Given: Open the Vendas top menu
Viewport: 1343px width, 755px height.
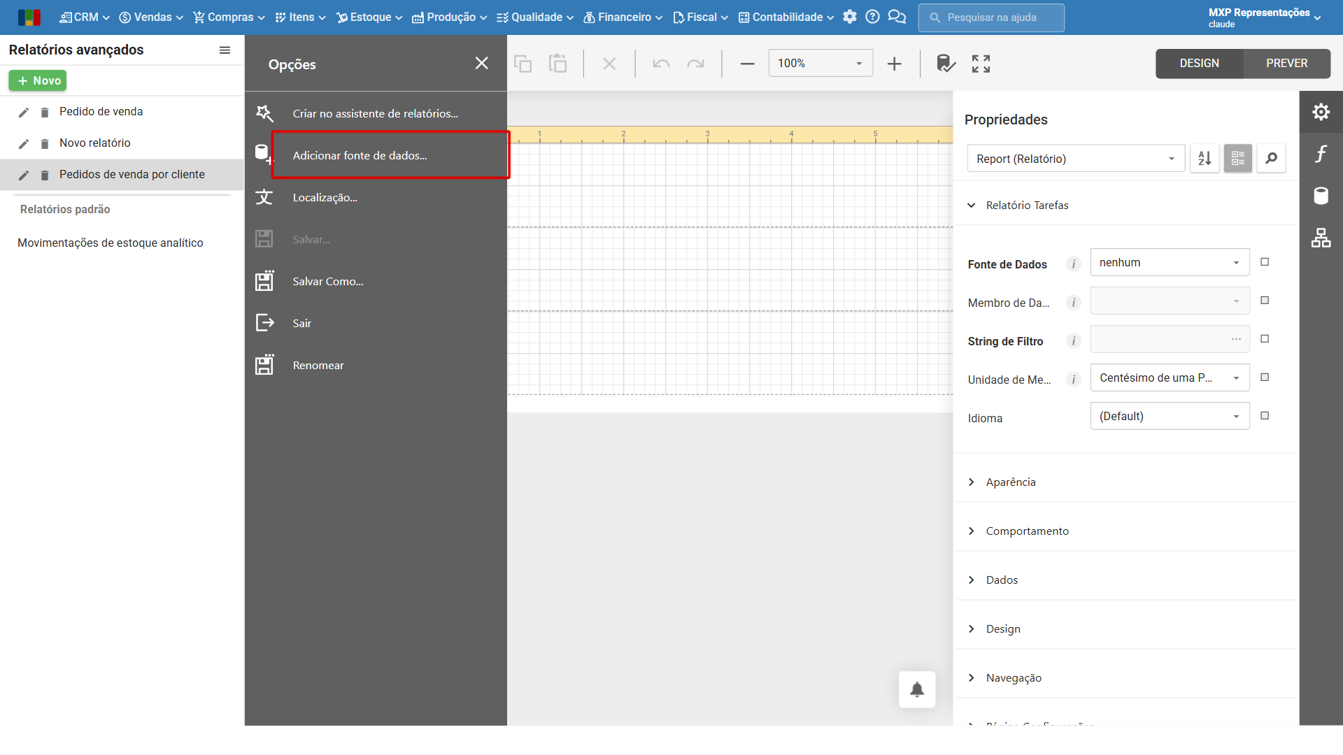Looking at the screenshot, I should (151, 17).
